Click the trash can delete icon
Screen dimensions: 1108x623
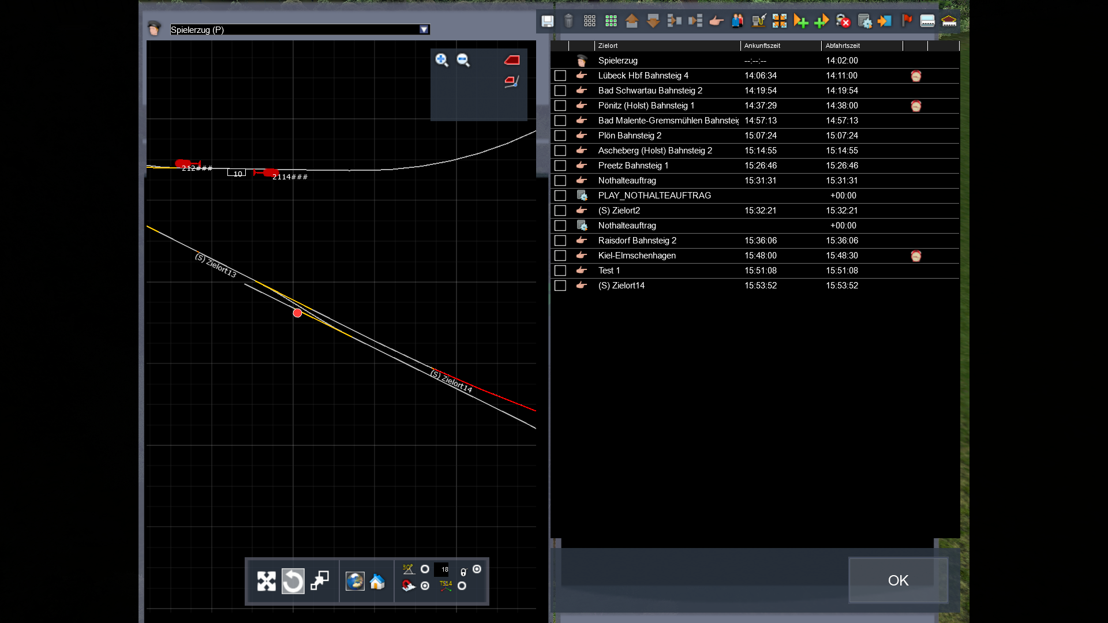tap(568, 21)
